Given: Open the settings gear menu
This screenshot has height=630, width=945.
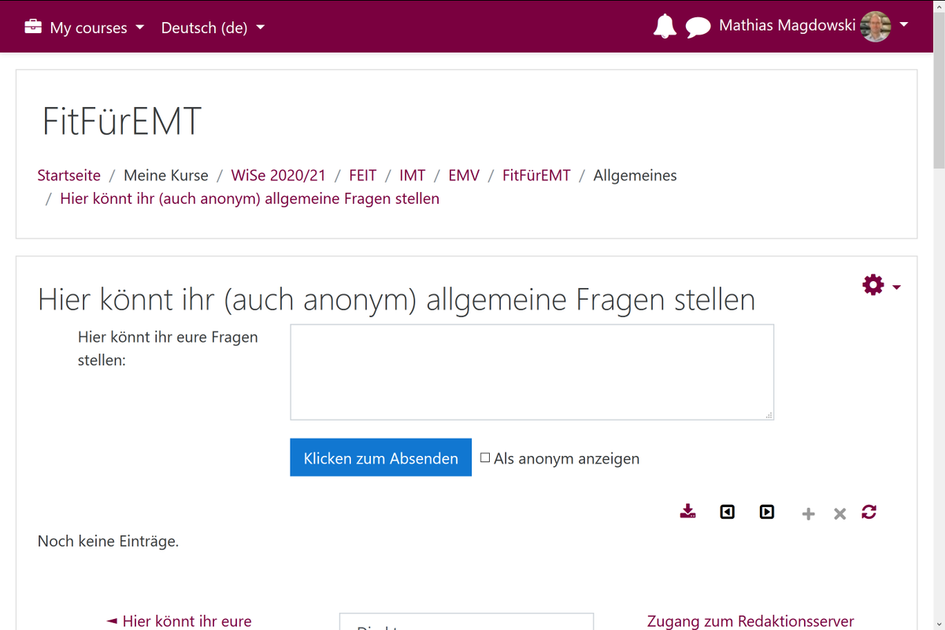Looking at the screenshot, I should (873, 285).
